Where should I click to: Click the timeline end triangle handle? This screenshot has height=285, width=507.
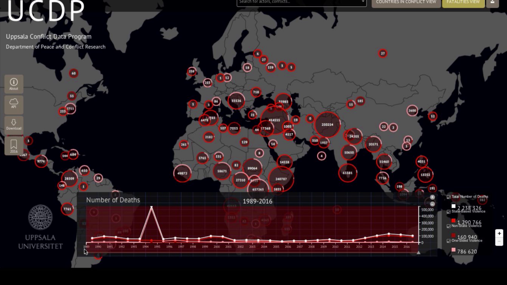[x=418, y=253]
